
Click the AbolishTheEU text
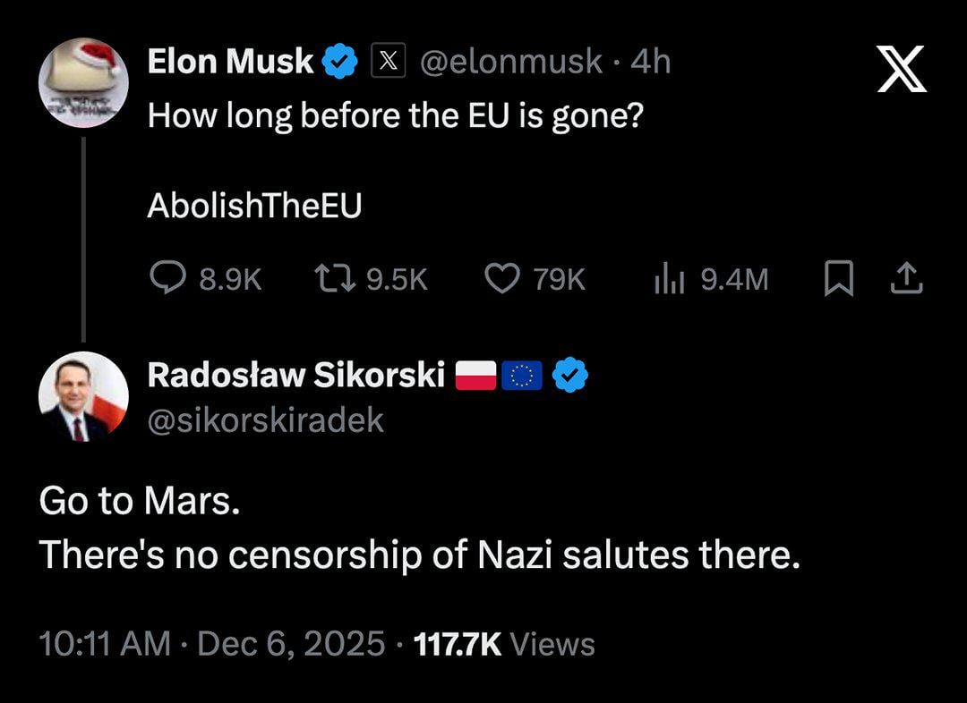pos(254,207)
